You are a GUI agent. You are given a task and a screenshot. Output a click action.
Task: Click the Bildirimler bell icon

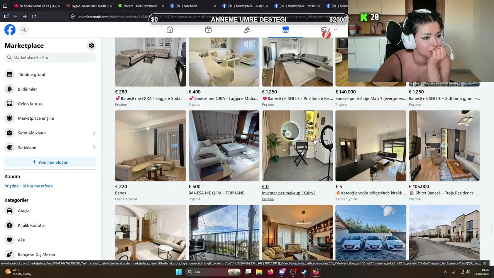tap(10, 89)
